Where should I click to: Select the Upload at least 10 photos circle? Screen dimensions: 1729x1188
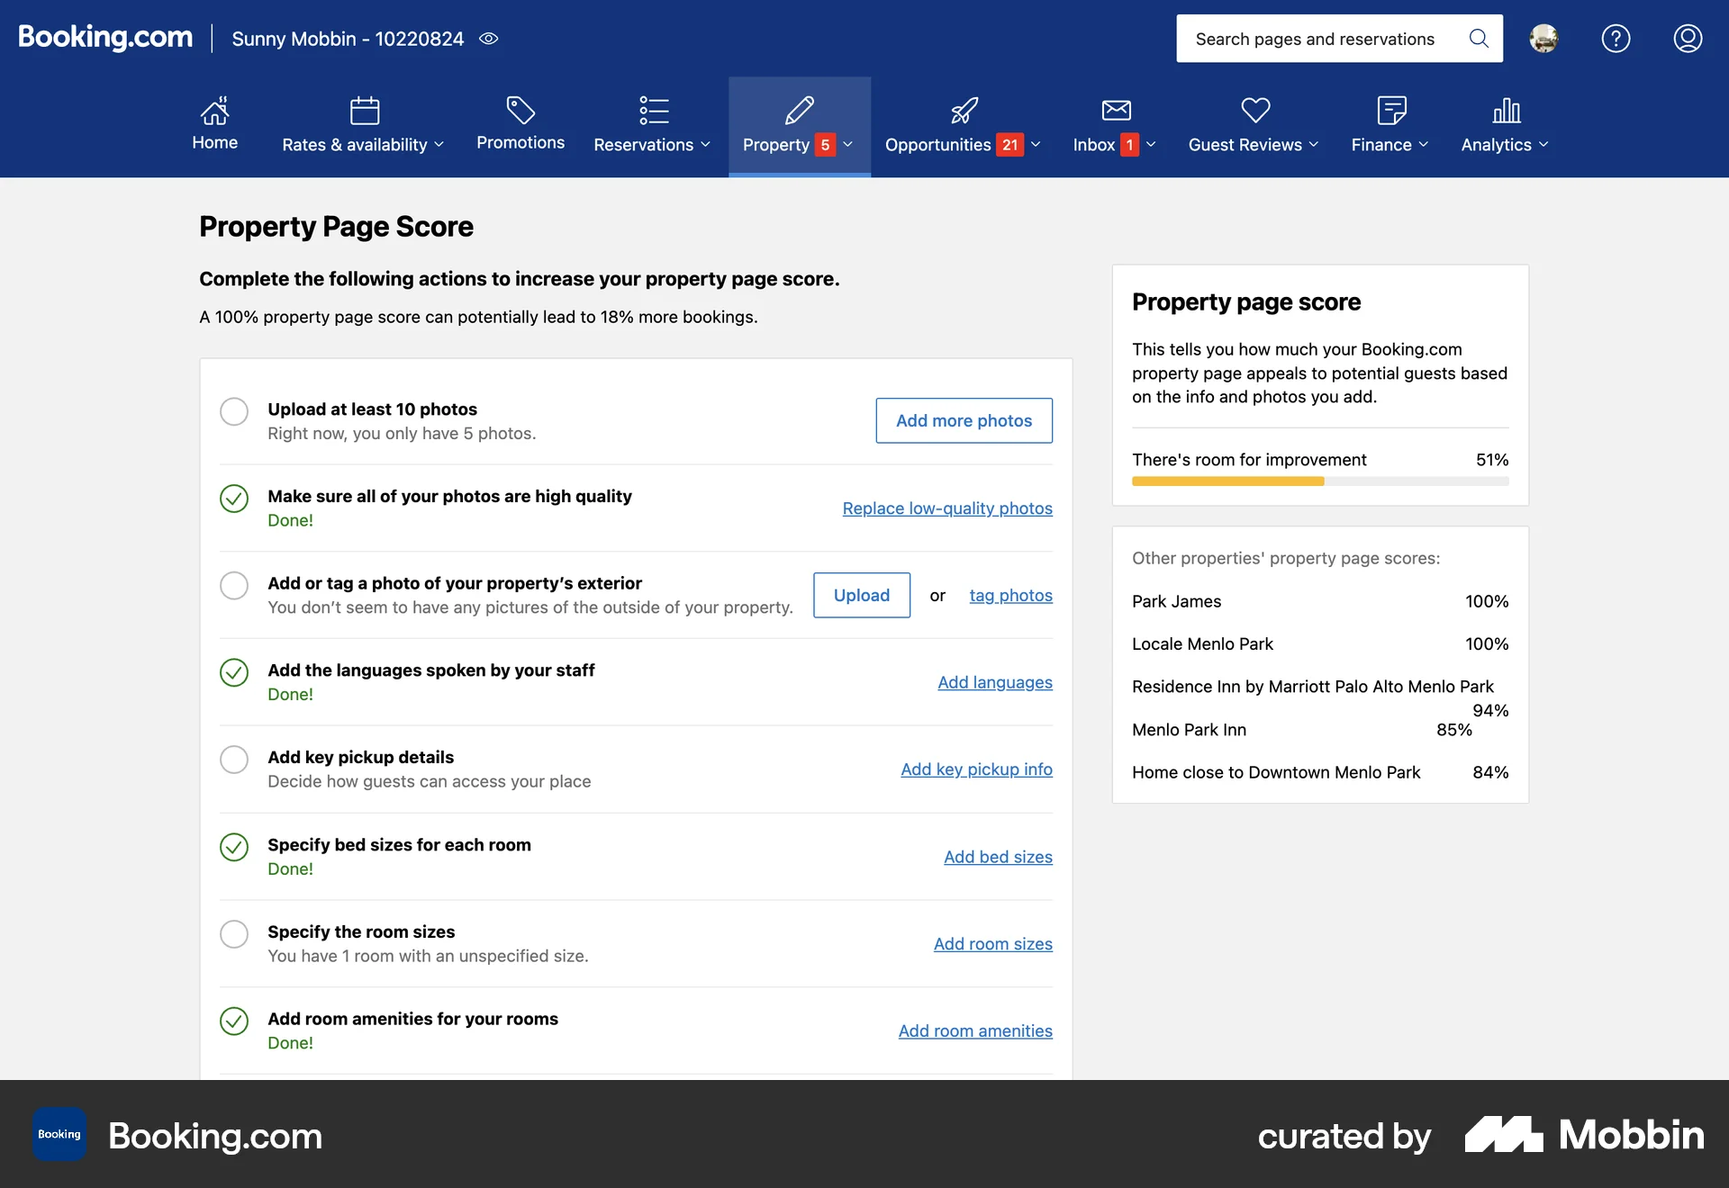point(234,411)
